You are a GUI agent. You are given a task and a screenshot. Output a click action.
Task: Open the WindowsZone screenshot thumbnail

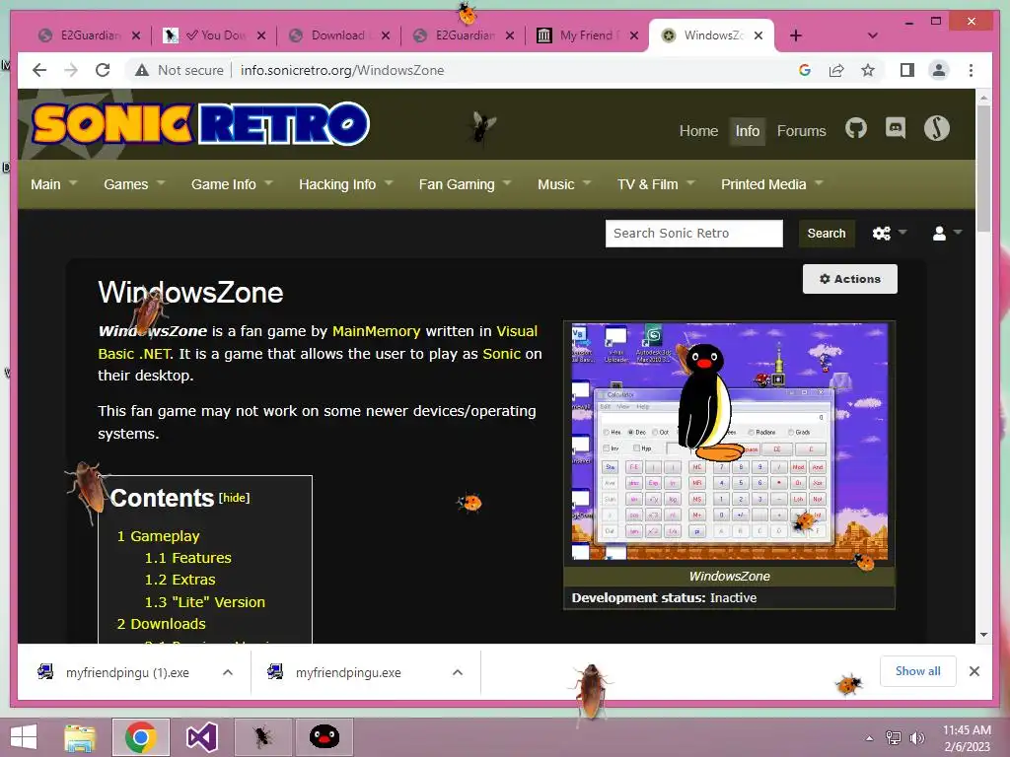729,443
